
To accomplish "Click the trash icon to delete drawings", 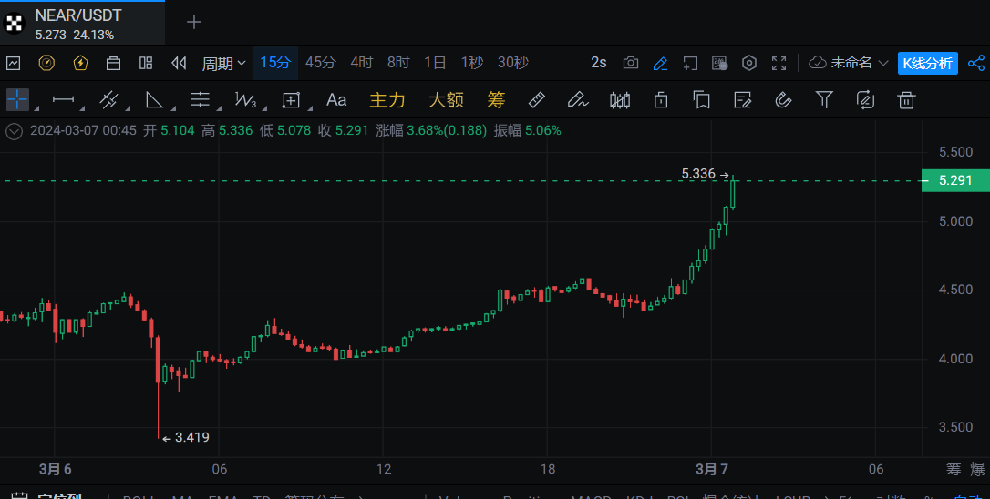I will tap(906, 99).
